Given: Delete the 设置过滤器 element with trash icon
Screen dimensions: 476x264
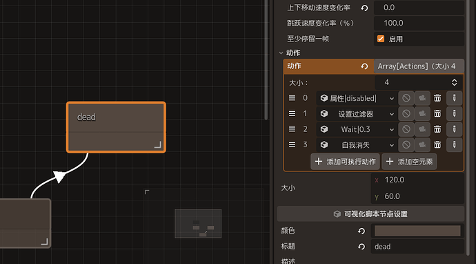Looking at the screenshot, I should click(437, 114).
